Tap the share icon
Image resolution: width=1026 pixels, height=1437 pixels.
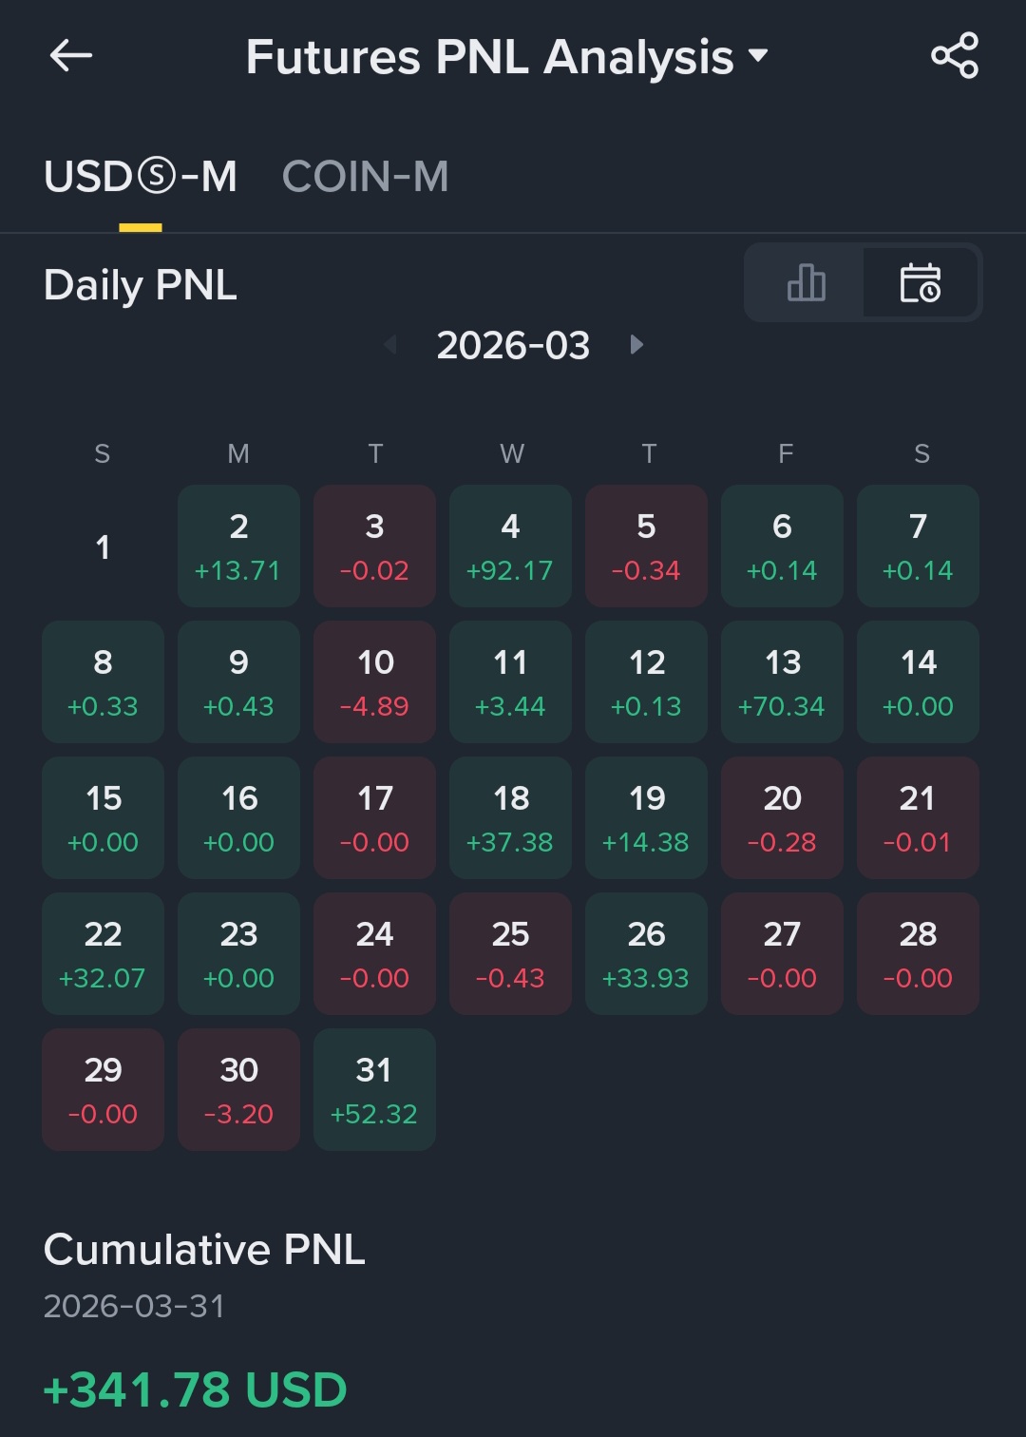(954, 56)
